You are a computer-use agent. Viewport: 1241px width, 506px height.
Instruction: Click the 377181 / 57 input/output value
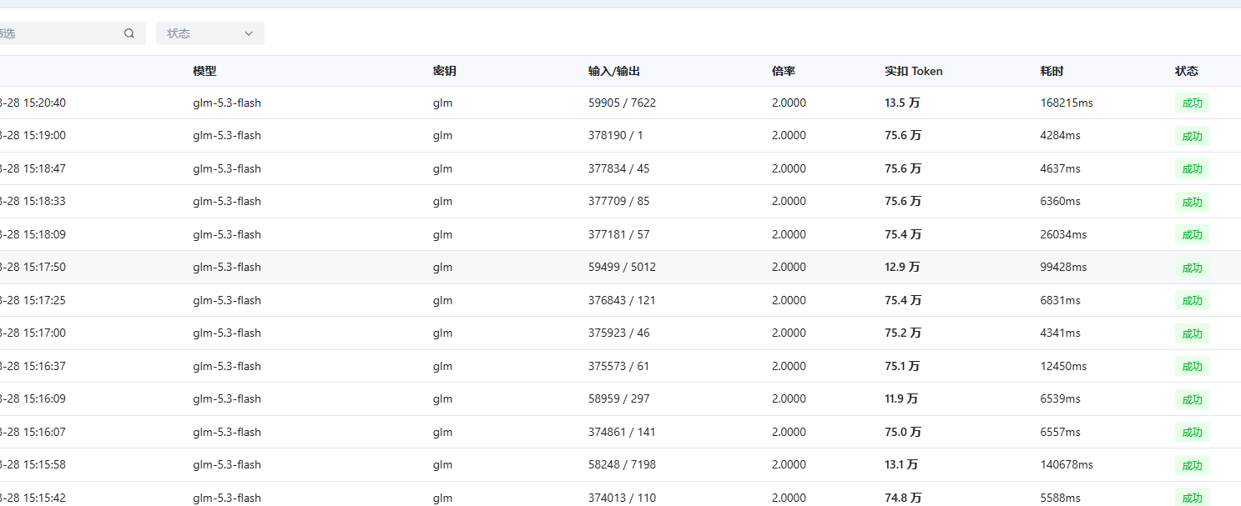pyautogui.click(x=618, y=234)
